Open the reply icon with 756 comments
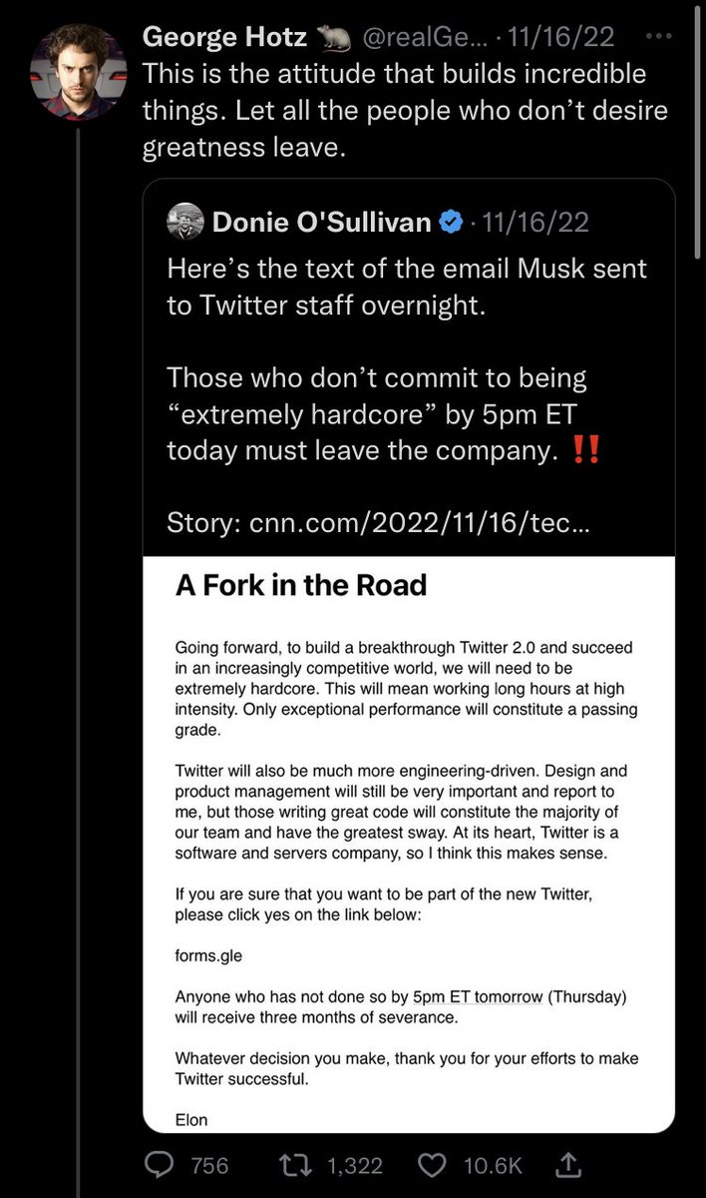 tap(159, 1165)
